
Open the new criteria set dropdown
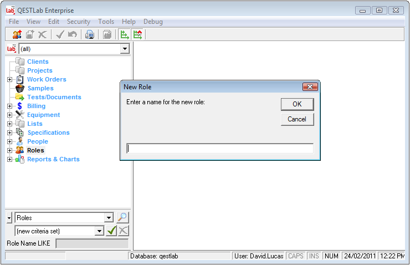tap(100, 231)
